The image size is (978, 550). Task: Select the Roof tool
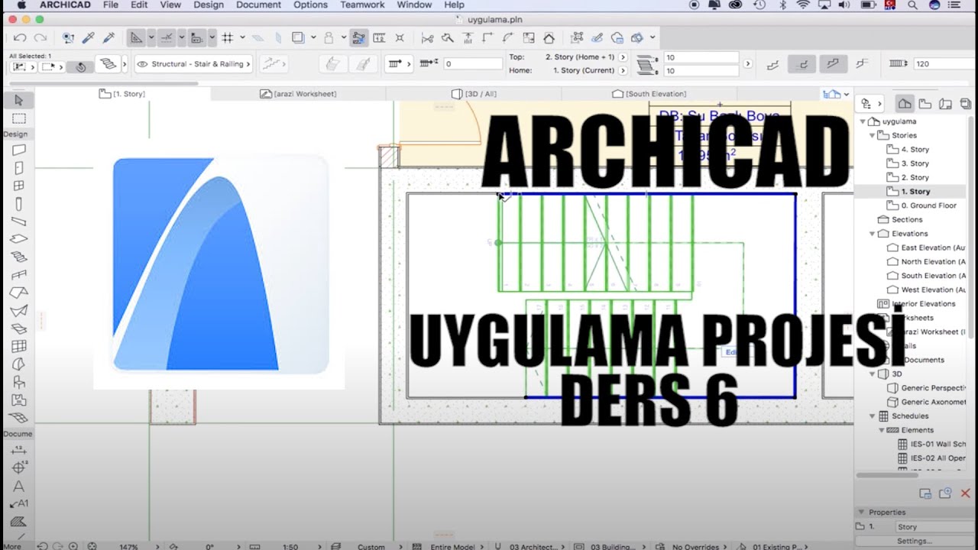point(19,293)
